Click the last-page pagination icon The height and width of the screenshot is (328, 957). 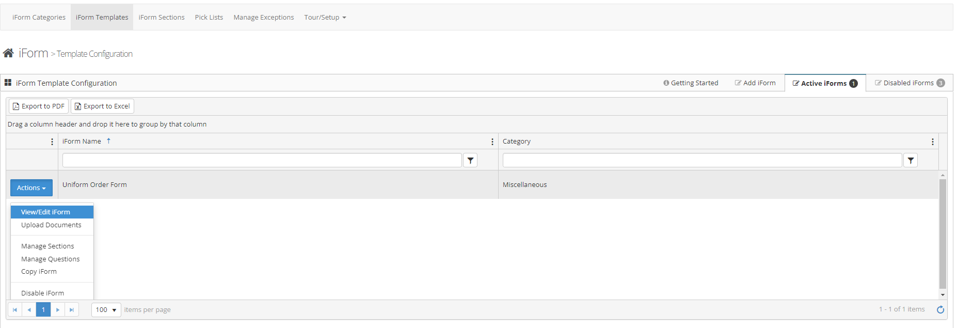(x=72, y=309)
